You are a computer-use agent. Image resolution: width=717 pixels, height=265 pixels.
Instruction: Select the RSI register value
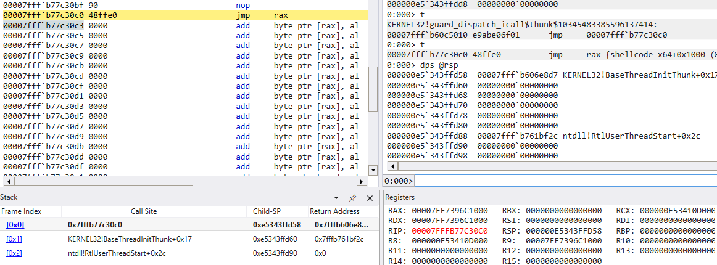tap(563, 221)
